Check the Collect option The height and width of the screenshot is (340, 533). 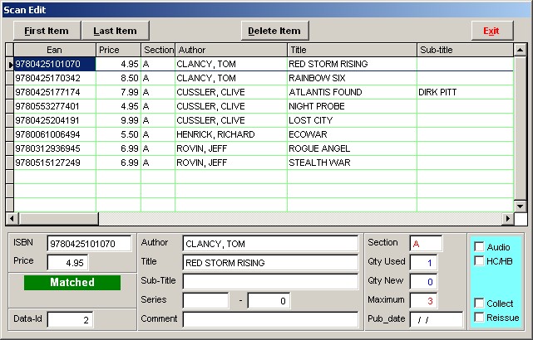click(x=479, y=303)
